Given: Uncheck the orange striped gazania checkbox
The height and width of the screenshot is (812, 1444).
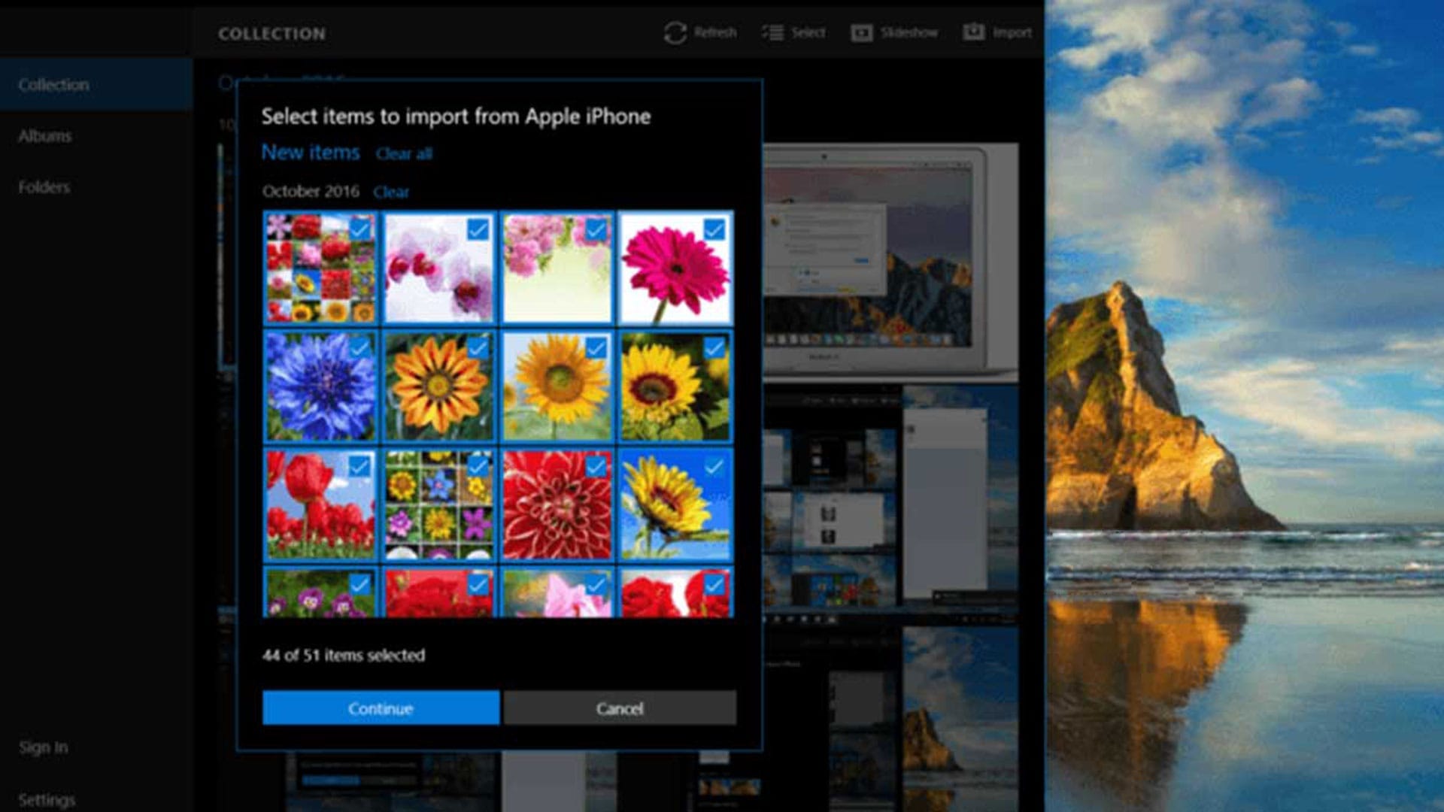Looking at the screenshot, I should point(478,347).
